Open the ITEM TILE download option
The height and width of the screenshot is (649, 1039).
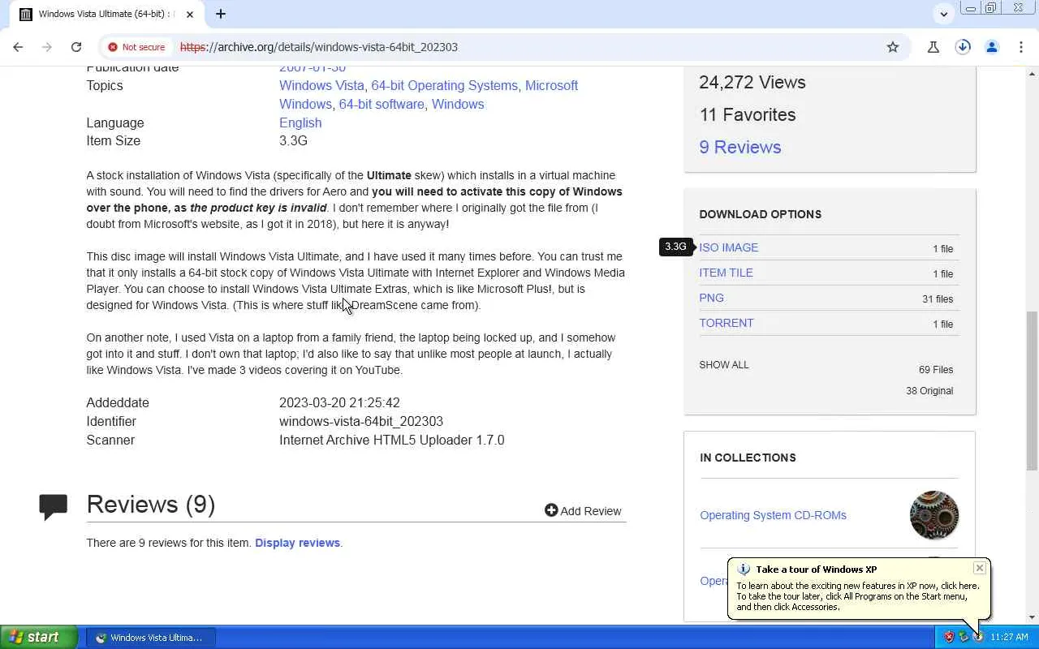coord(726,273)
